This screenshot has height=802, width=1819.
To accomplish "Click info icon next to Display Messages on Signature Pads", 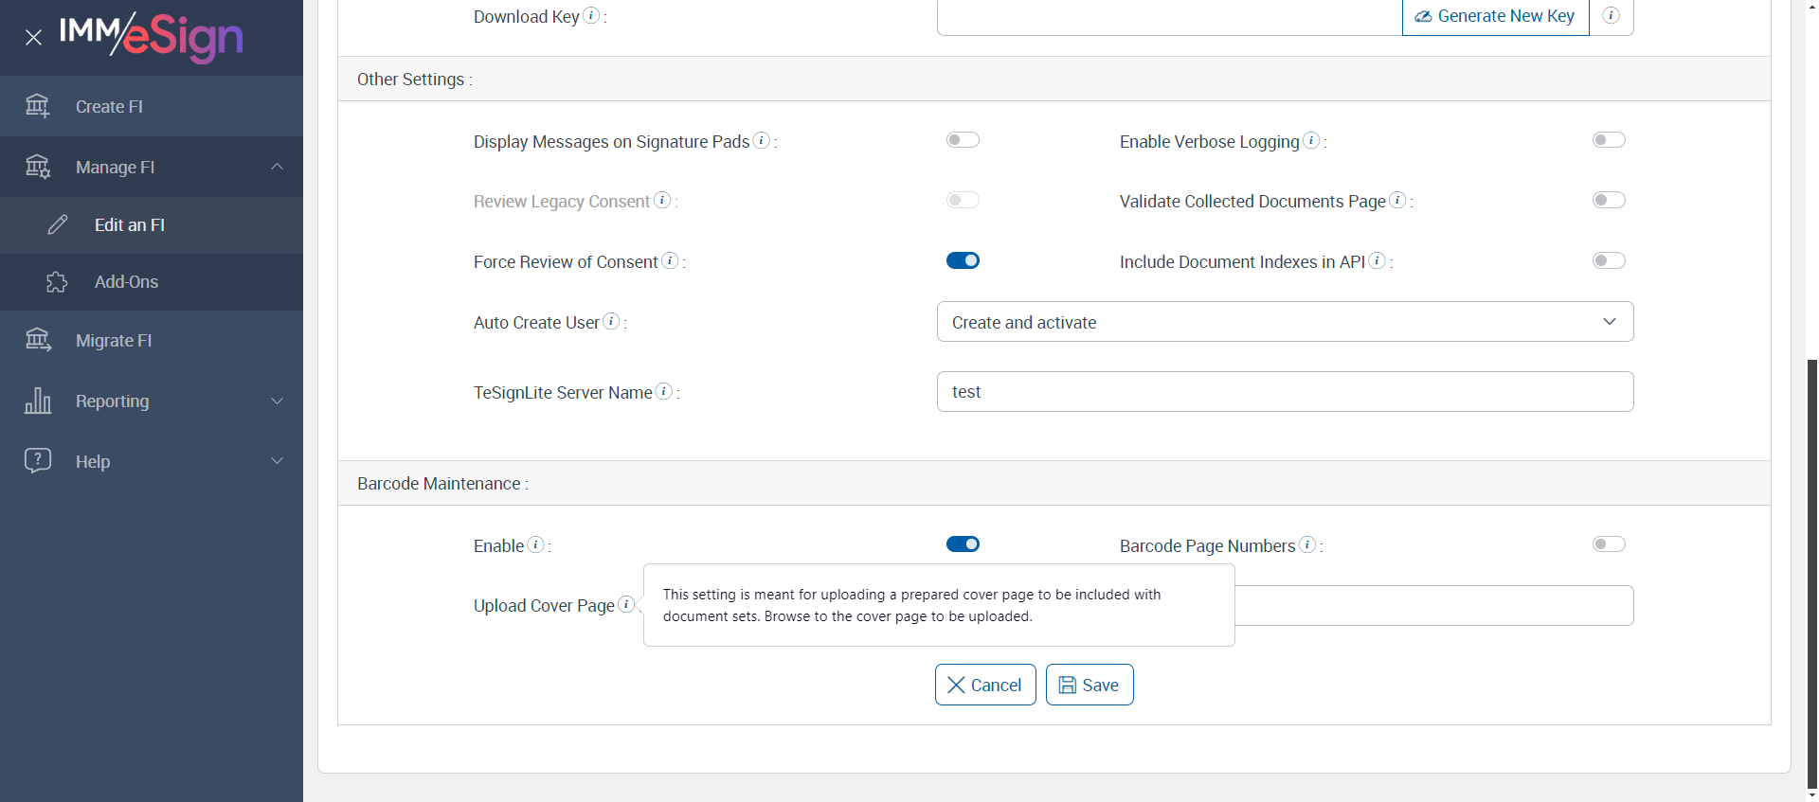I will pos(761,140).
